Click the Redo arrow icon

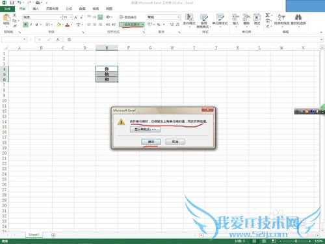click(x=29, y=3)
